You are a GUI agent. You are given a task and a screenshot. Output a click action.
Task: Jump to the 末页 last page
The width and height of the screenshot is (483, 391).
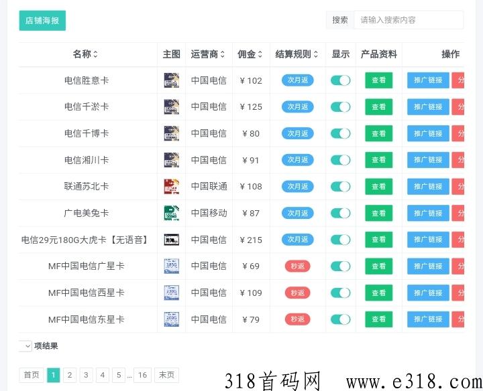(166, 375)
